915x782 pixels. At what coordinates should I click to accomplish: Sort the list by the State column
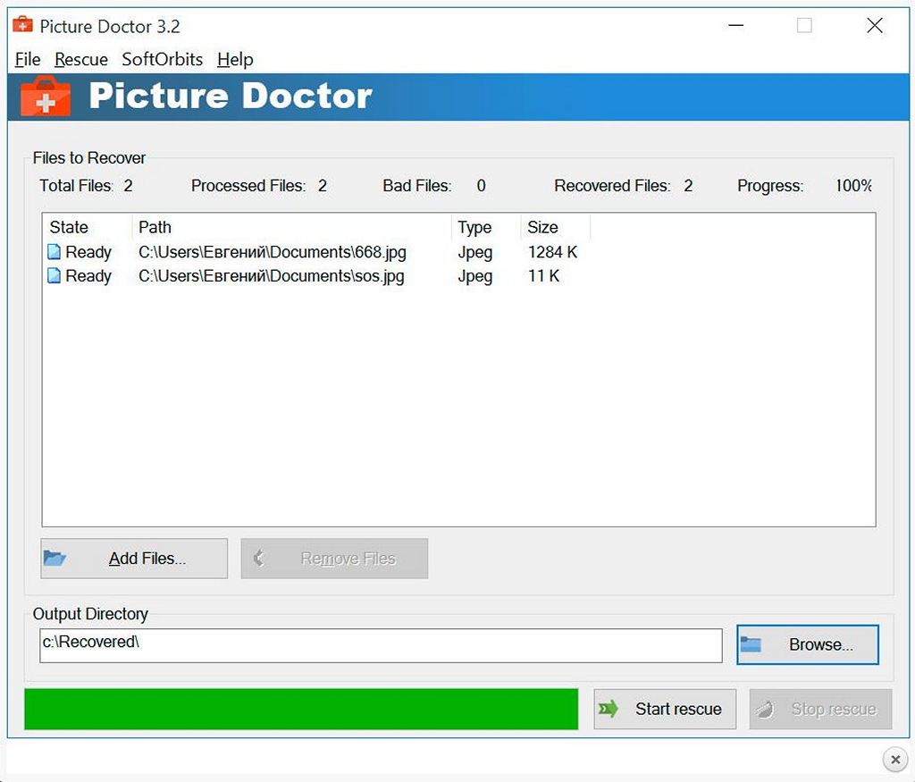pyautogui.click(x=87, y=227)
